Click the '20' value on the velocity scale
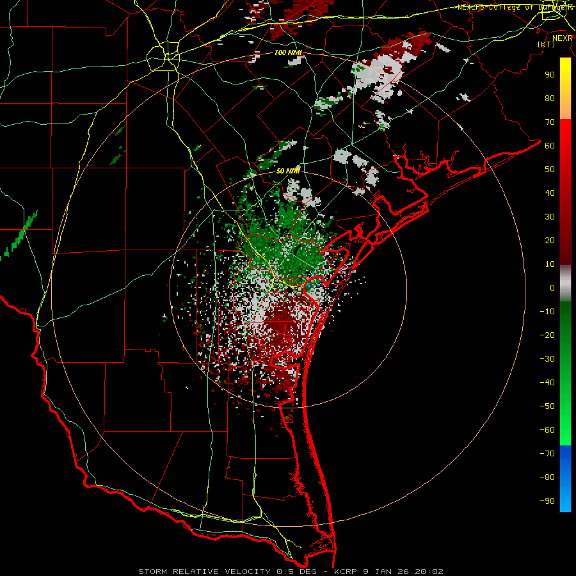The image size is (576, 576). coord(550,241)
